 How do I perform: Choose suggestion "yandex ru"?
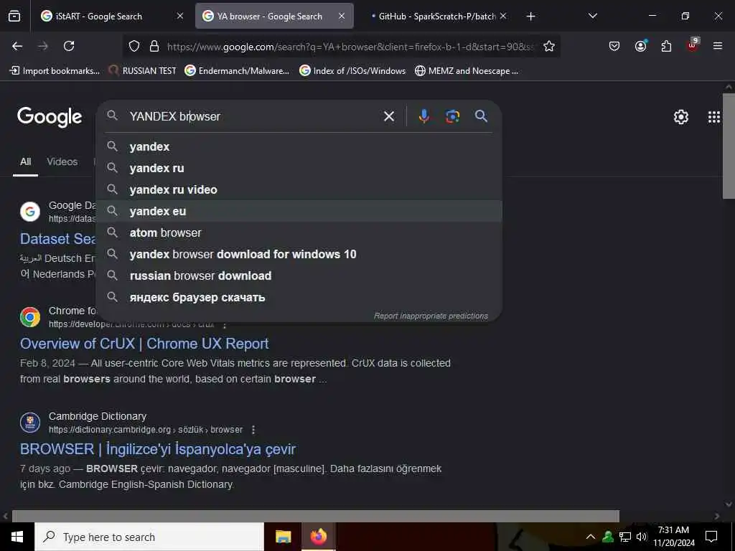pos(299,168)
